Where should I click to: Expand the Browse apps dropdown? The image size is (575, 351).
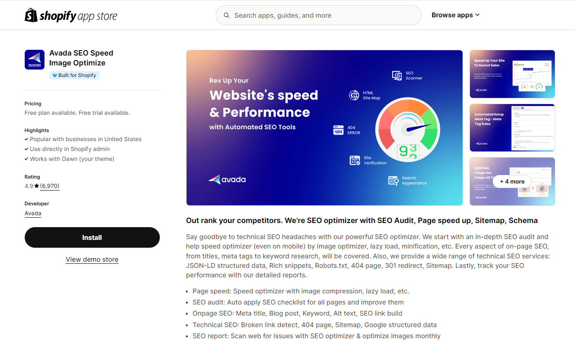[x=456, y=15]
